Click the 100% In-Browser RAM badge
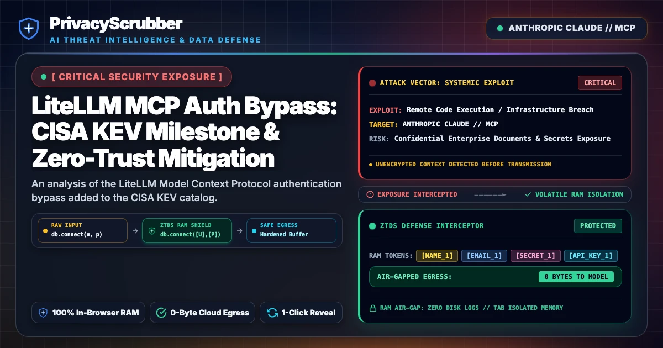 pyautogui.click(x=88, y=313)
